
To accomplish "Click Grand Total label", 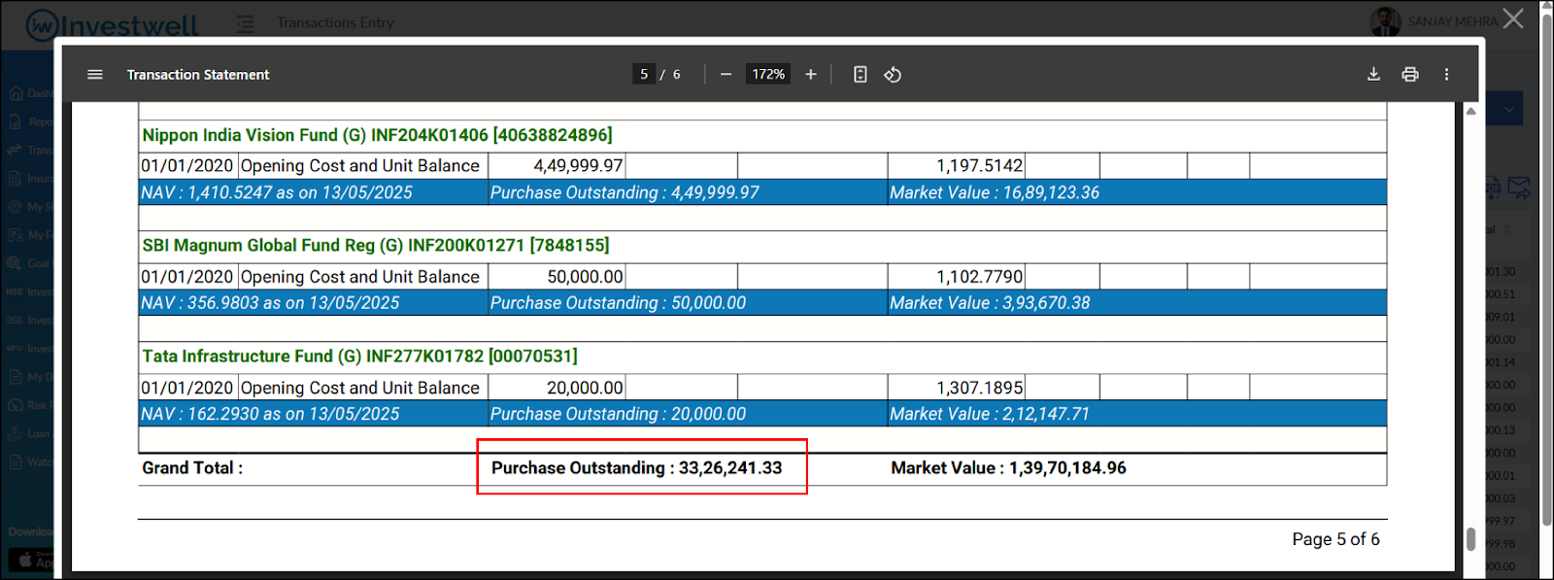I will tap(192, 468).
